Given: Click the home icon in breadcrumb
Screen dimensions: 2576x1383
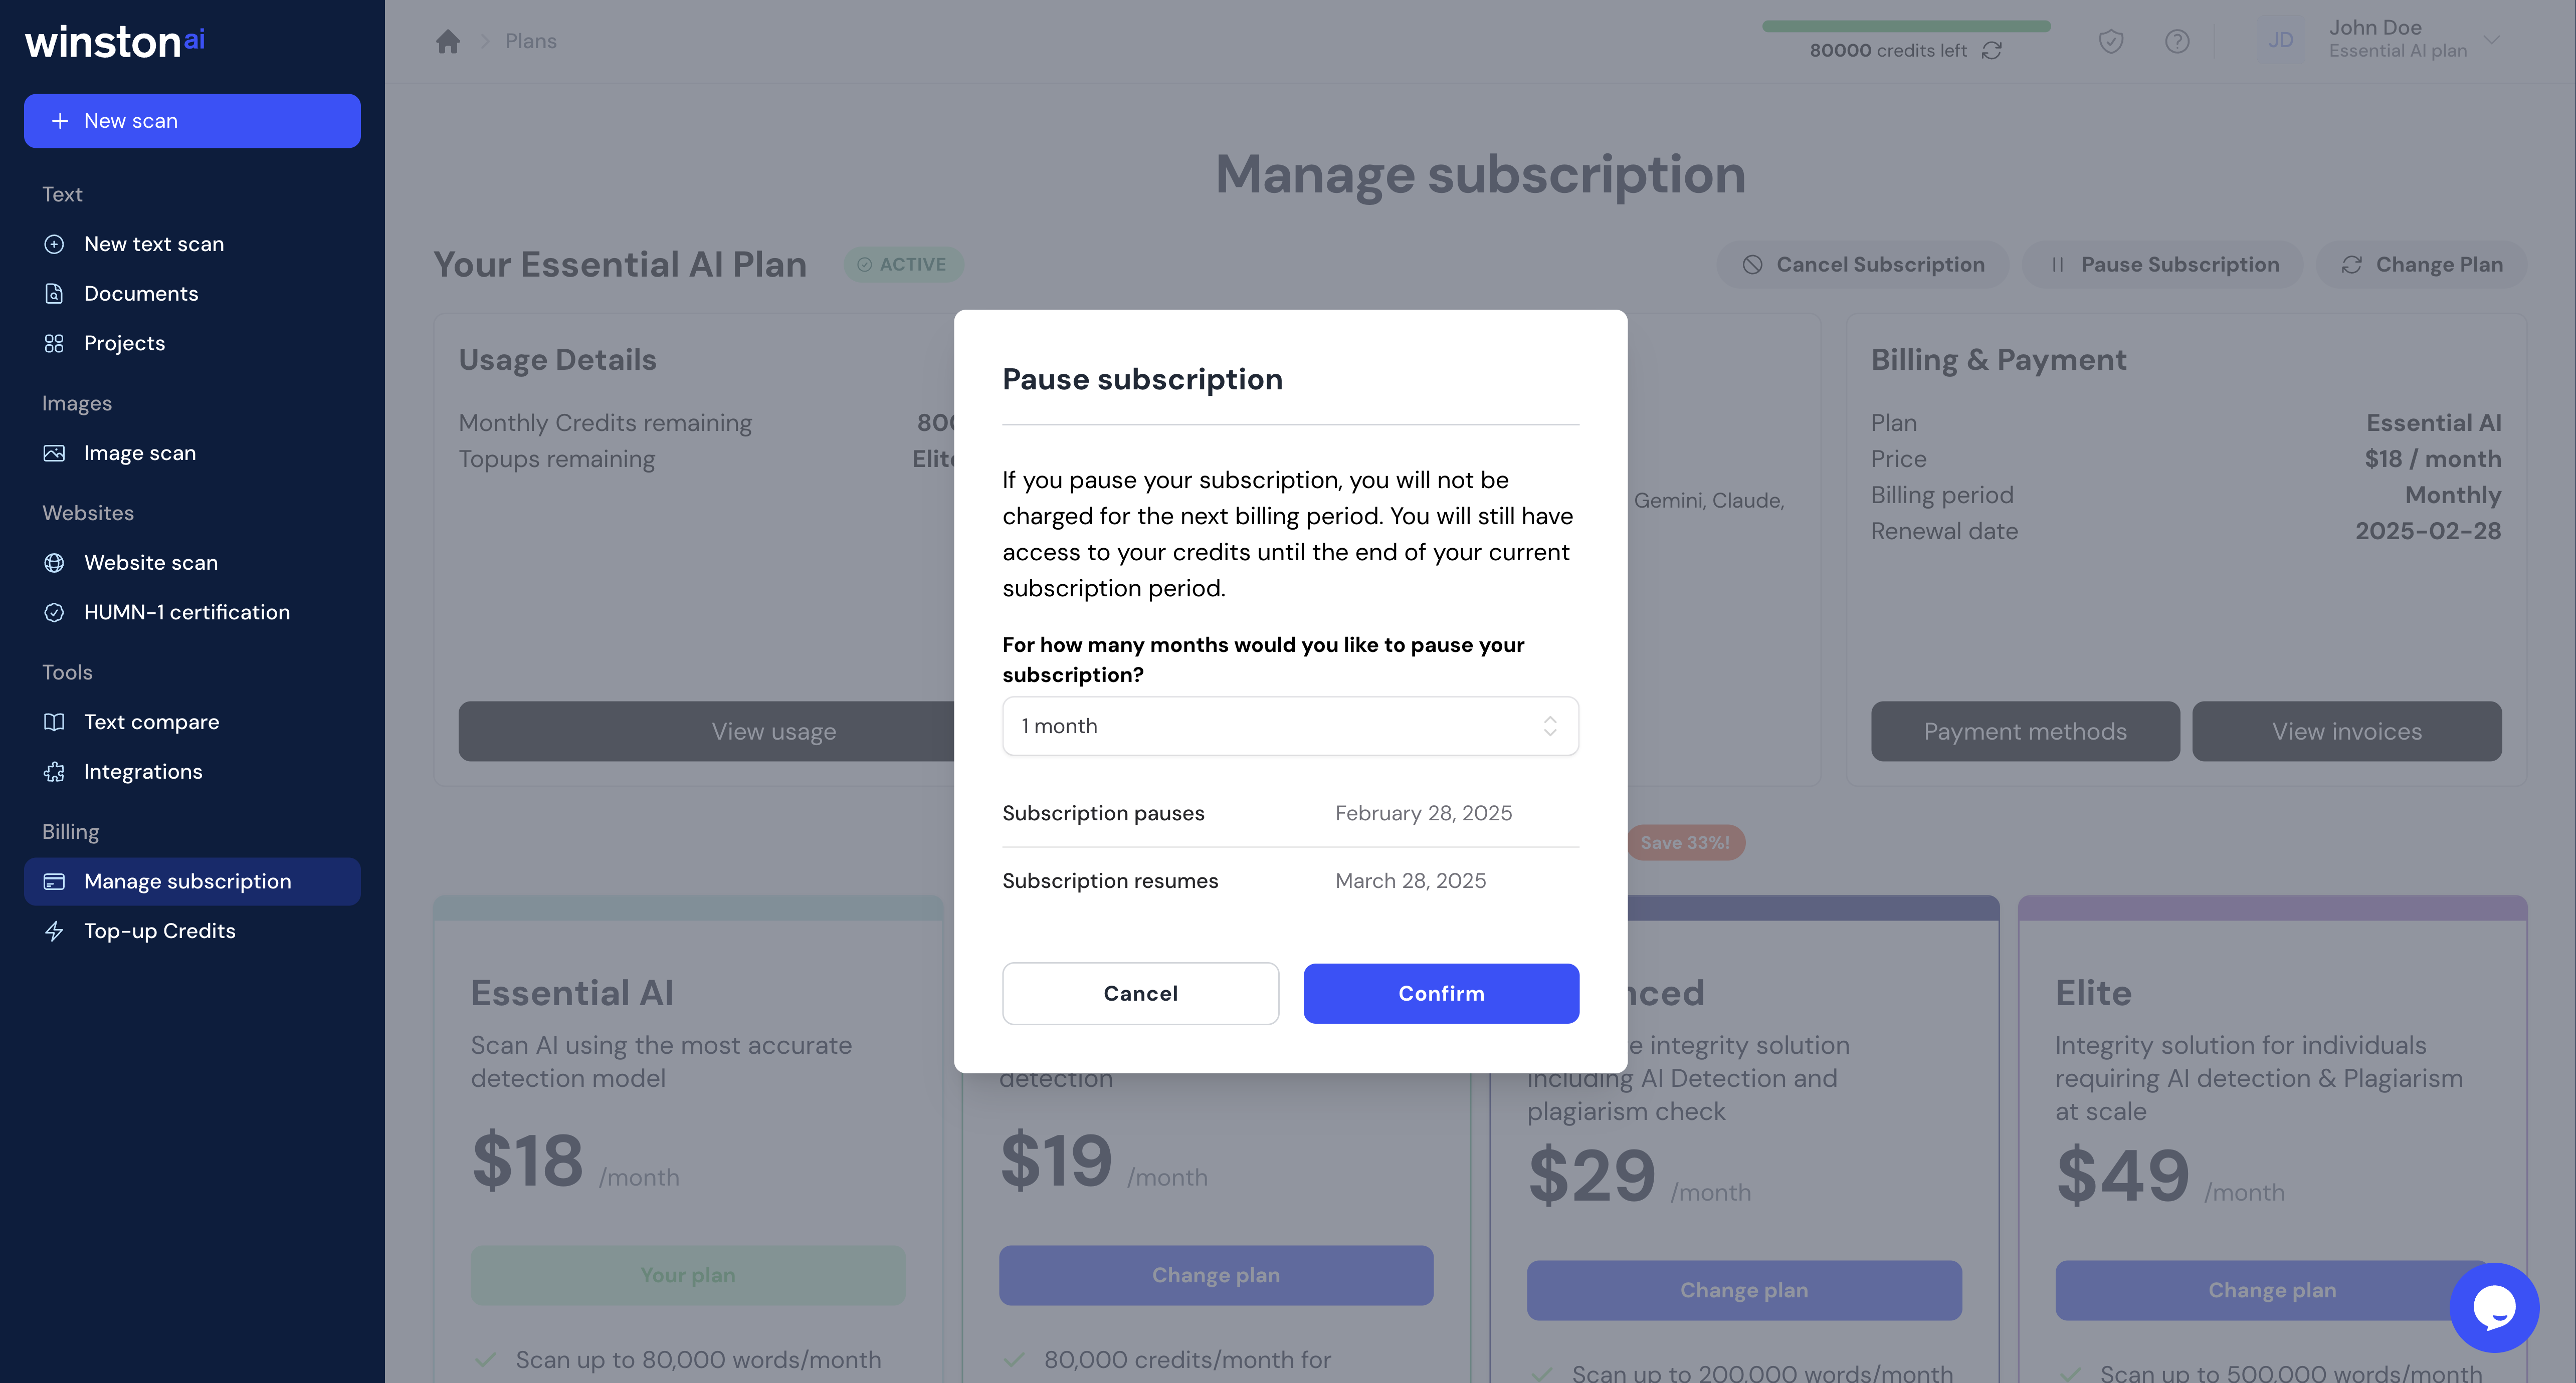Looking at the screenshot, I should tap(448, 41).
